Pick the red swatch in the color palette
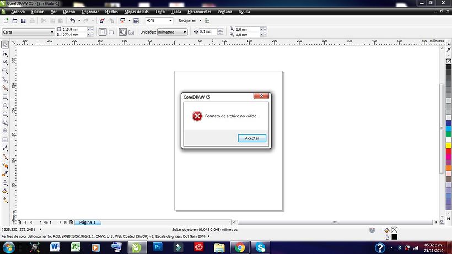Screen dimensions: 452x254 [449, 151]
